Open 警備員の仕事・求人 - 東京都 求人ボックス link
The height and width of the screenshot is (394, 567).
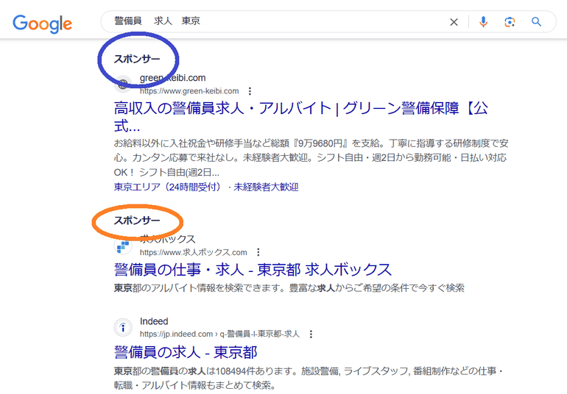(x=253, y=270)
